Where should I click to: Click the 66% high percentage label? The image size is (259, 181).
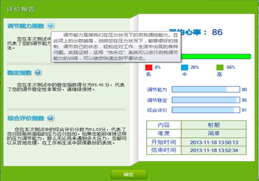(x=231, y=67)
